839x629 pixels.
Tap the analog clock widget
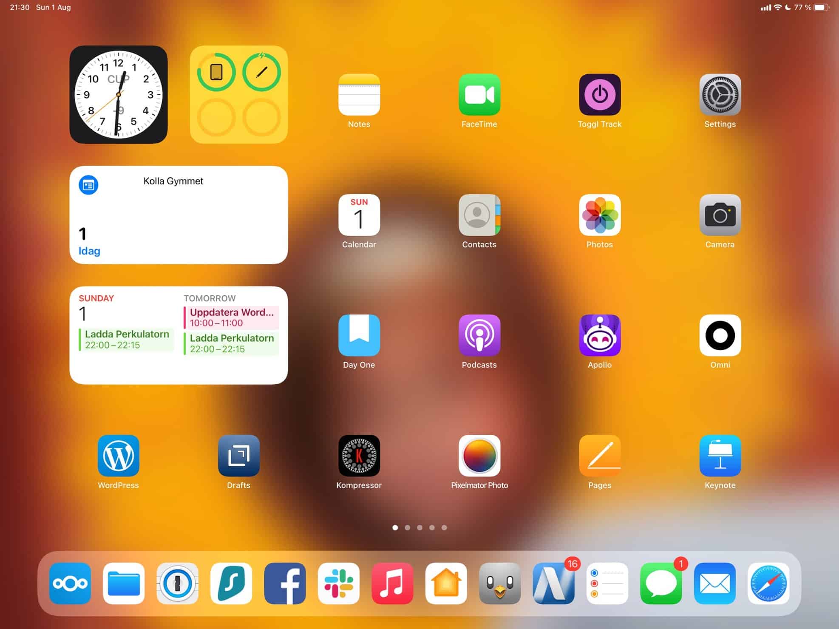[119, 94]
